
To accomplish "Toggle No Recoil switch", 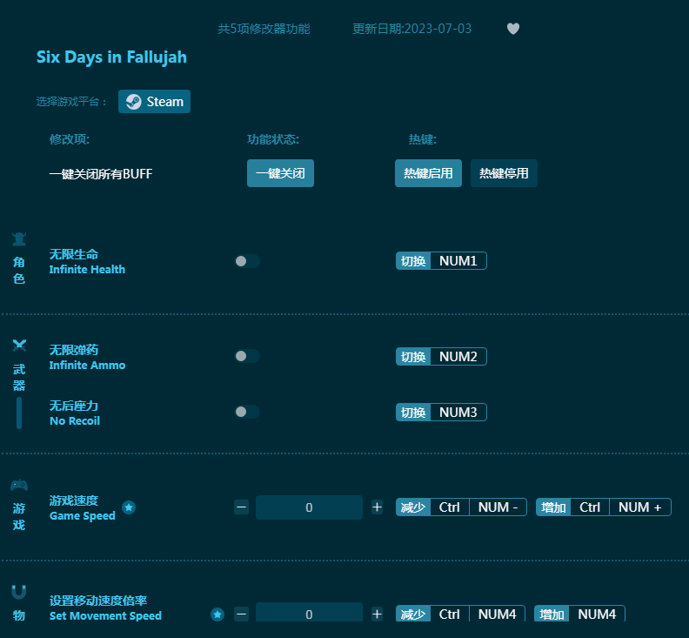I will point(247,412).
